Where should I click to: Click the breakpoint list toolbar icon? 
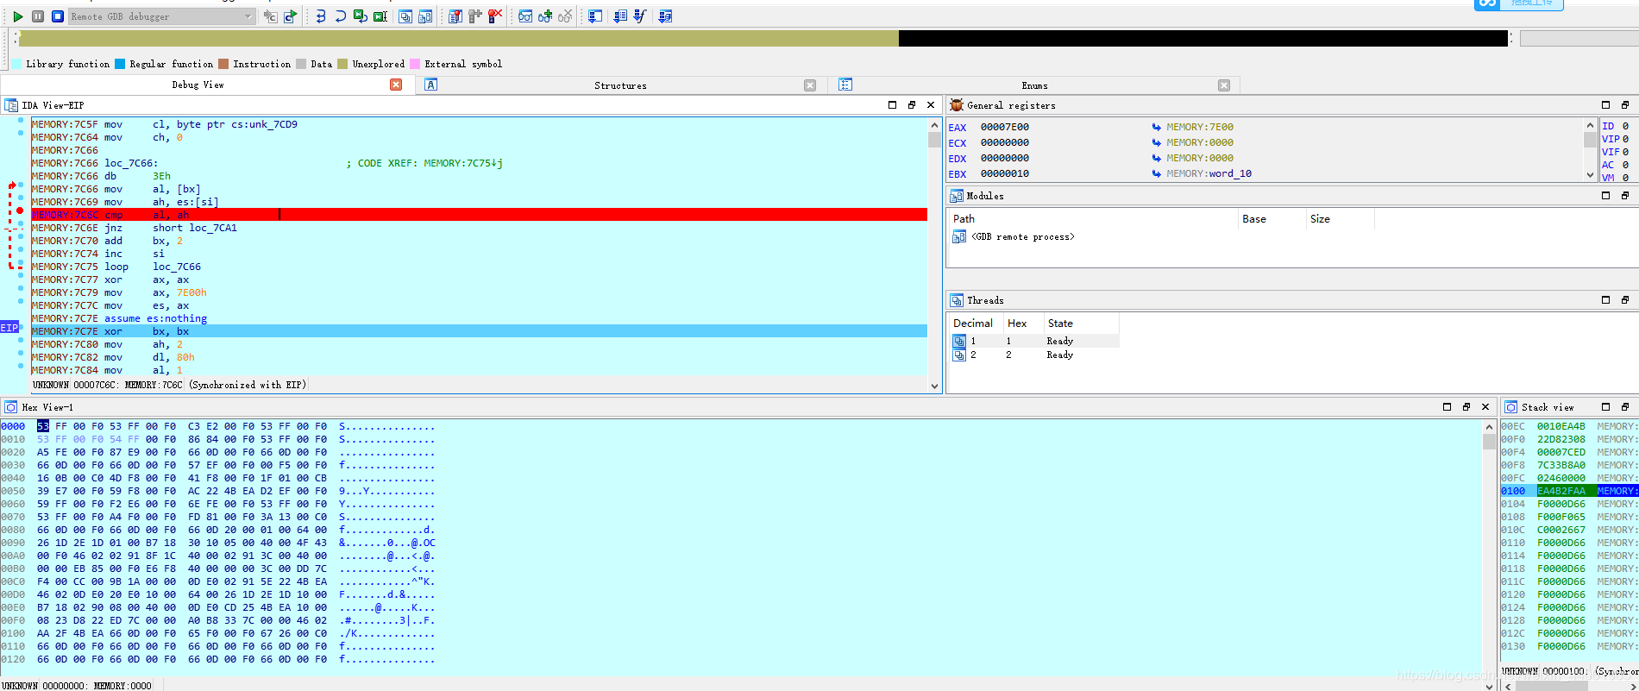coord(455,16)
